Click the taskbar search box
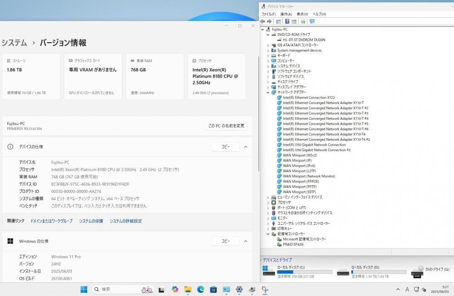 123,289
